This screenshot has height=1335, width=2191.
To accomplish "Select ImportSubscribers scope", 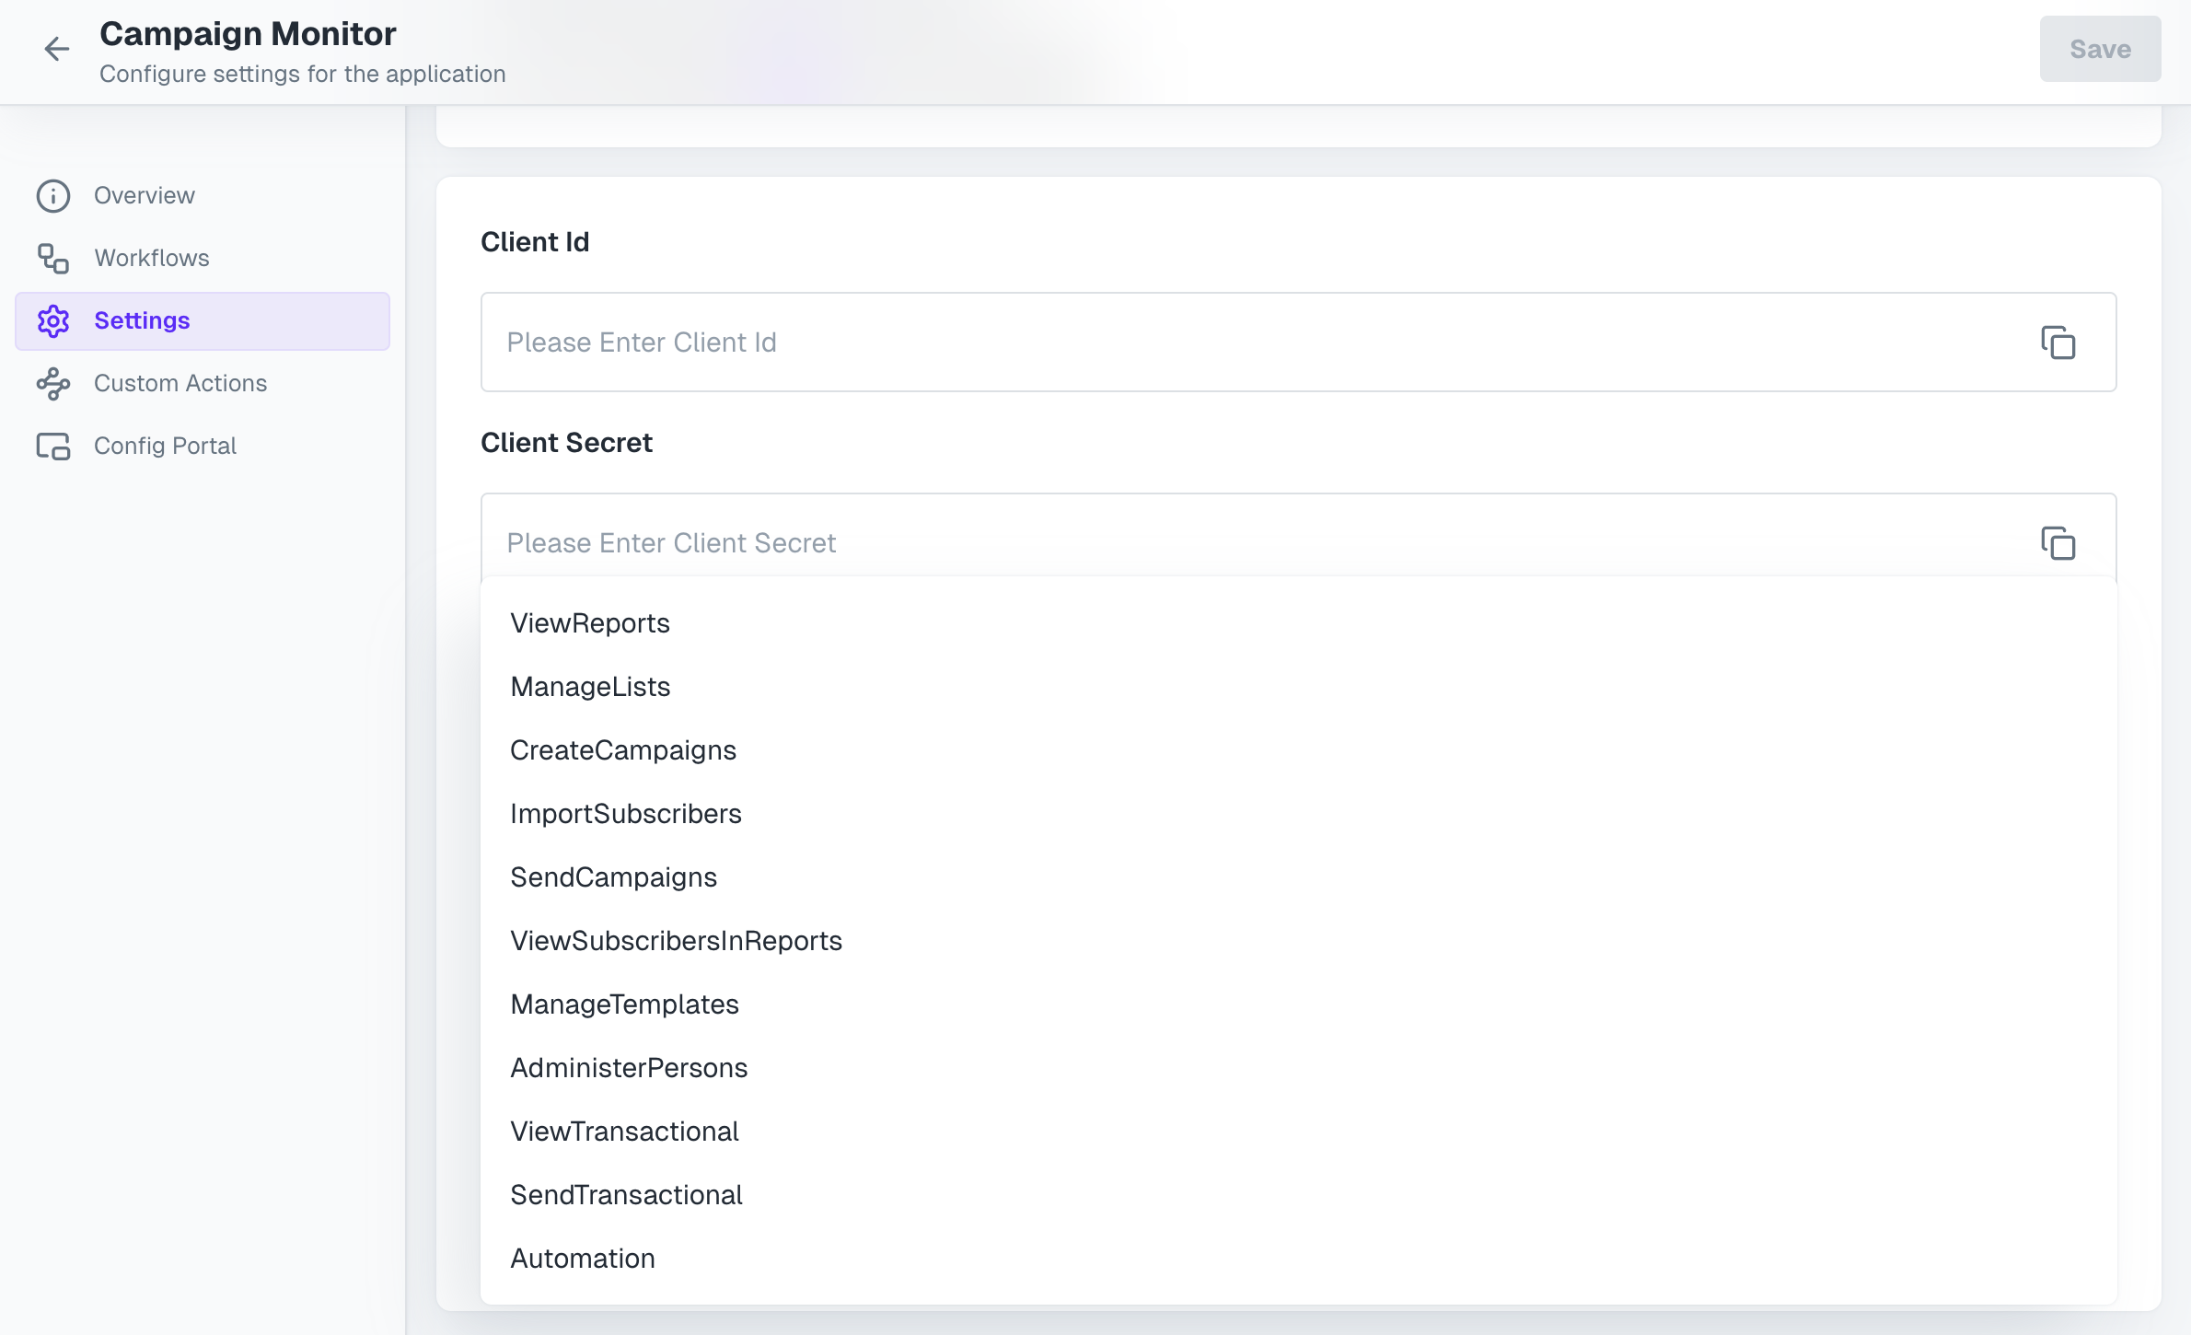I will tap(626, 813).
